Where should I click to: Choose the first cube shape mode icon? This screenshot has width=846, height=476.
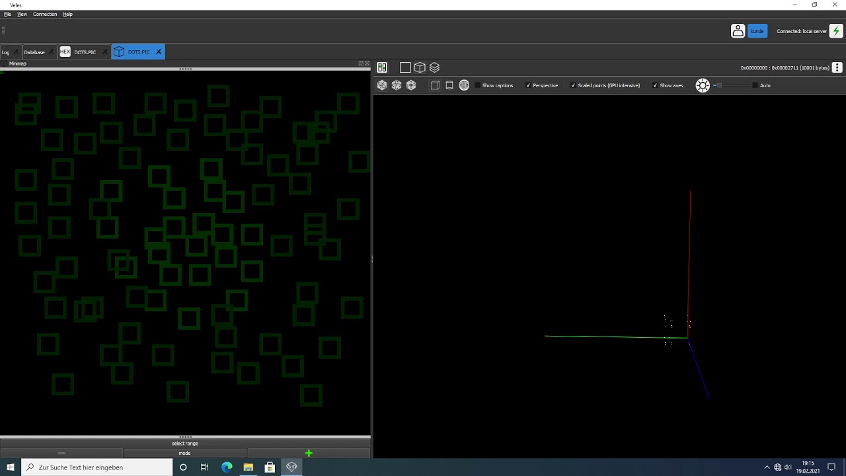pyautogui.click(x=382, y=85)
